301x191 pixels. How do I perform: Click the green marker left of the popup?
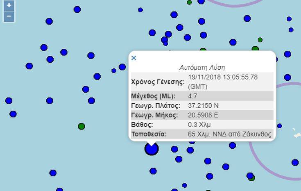pyautogui.click(x=81, y=126)
